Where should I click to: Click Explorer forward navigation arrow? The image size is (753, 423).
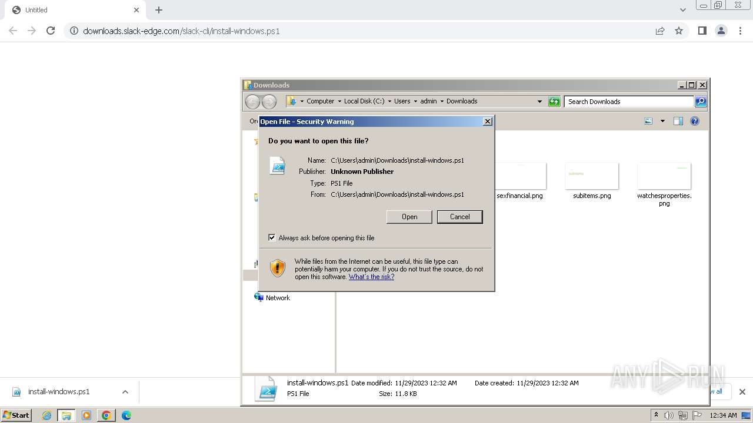tap(269, 102)
